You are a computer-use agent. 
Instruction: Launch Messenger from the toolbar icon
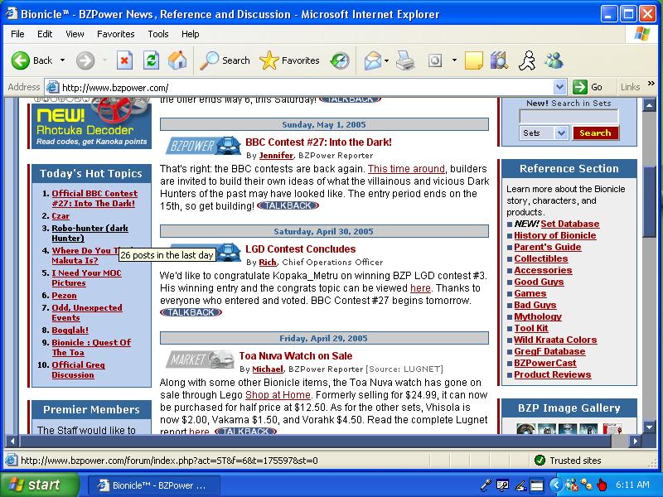[x=554, y=60]
